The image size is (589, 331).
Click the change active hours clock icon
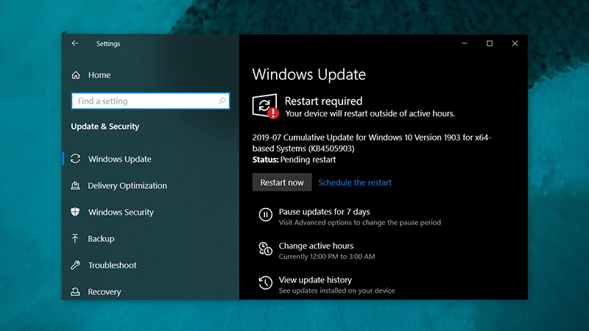click(x=266, y=249)
